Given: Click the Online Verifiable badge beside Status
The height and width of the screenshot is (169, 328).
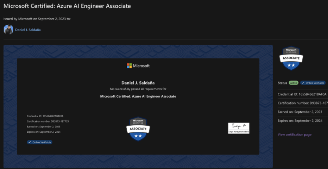Looking at the screenshot, I should click(x=313, y=83).
